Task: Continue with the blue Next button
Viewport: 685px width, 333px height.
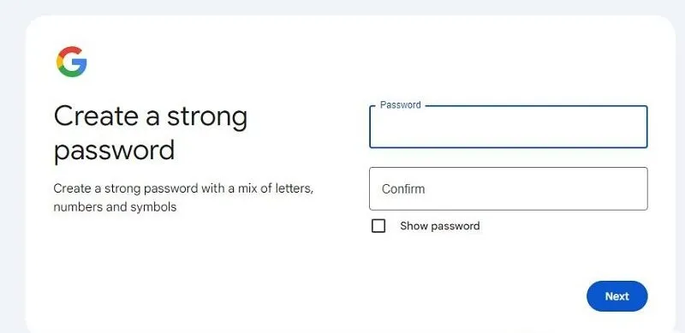Action: [x=616, y=296]
